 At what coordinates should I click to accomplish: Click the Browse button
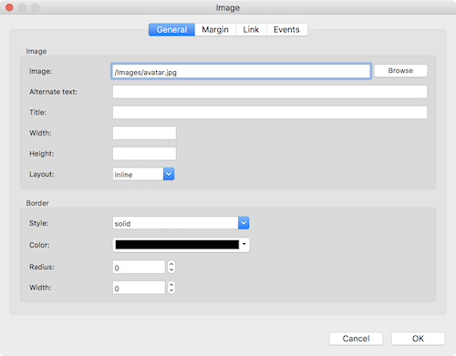(400, 71)
